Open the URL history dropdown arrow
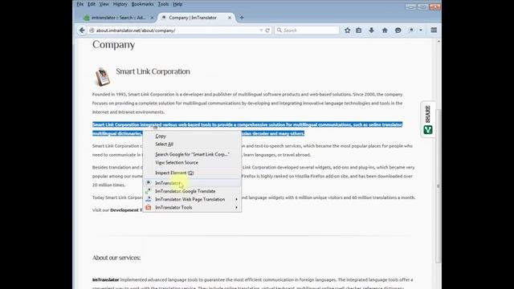The image size is (514, 289). coord(261,31)
